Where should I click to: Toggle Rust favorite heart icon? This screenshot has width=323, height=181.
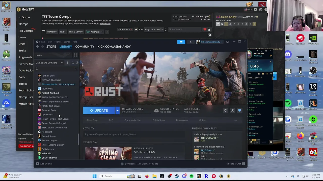point(239,110)
